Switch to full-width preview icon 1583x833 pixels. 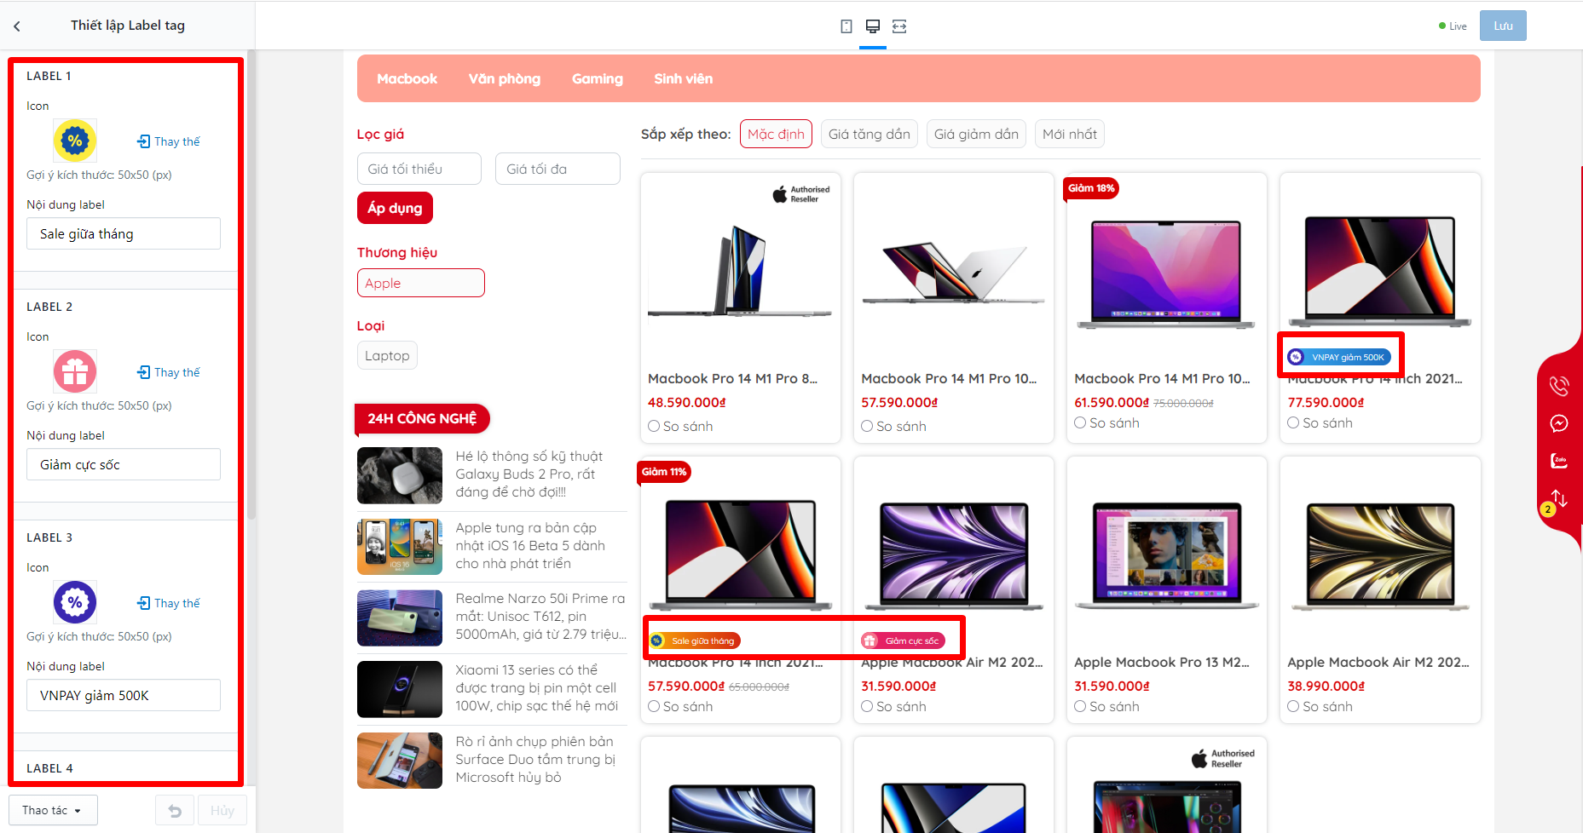tap(899, 26)
